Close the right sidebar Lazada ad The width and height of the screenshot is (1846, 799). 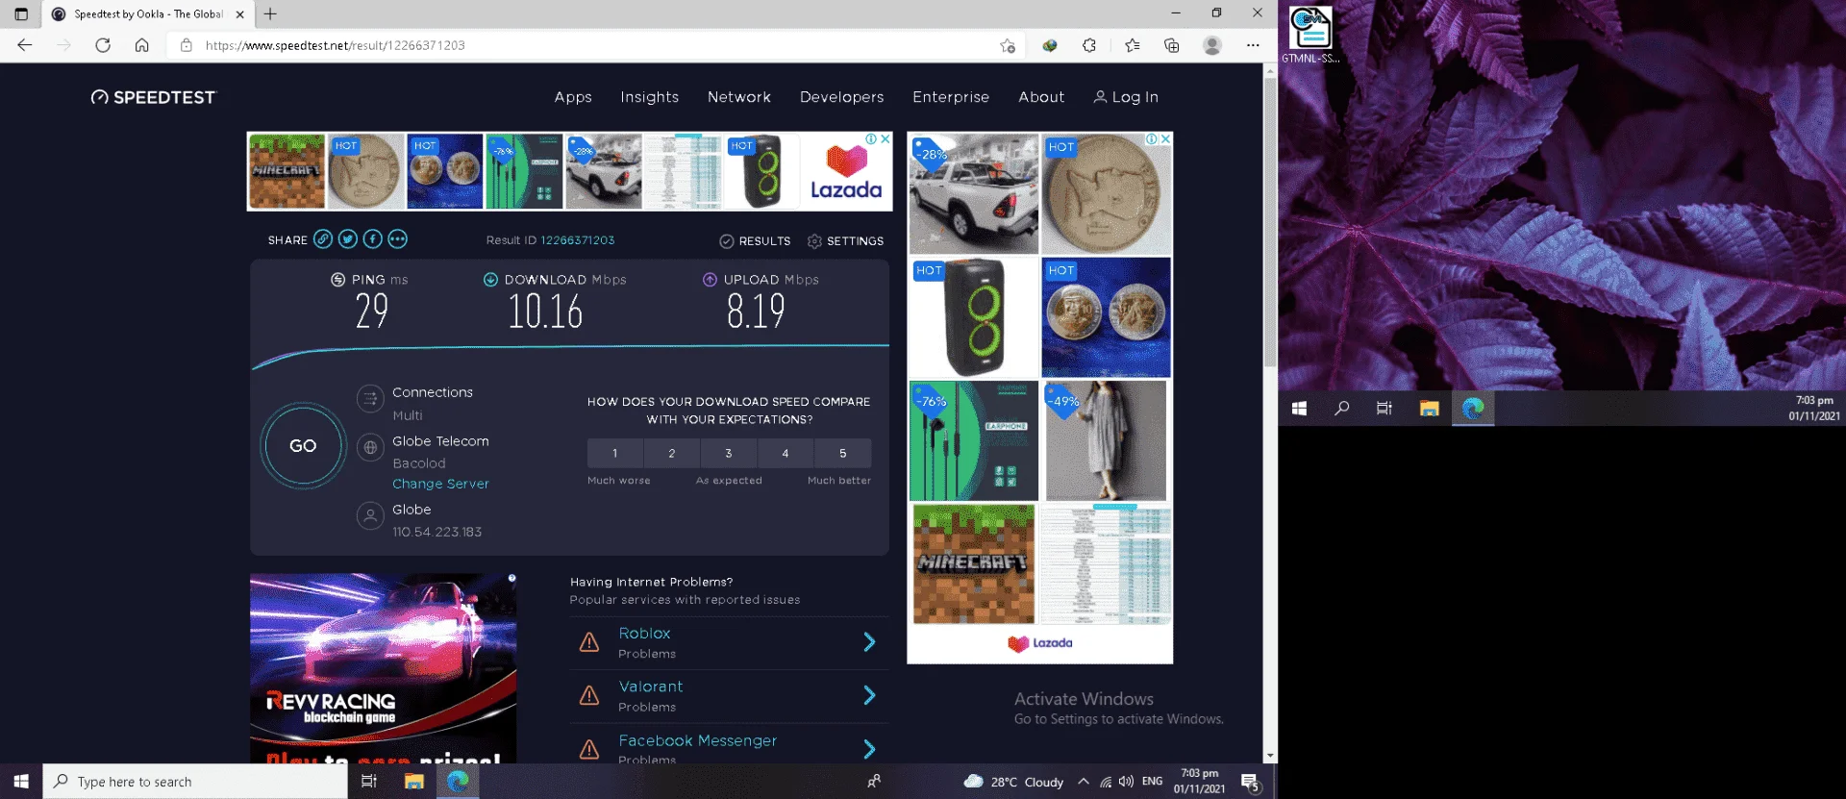(x=1165, y=138)
